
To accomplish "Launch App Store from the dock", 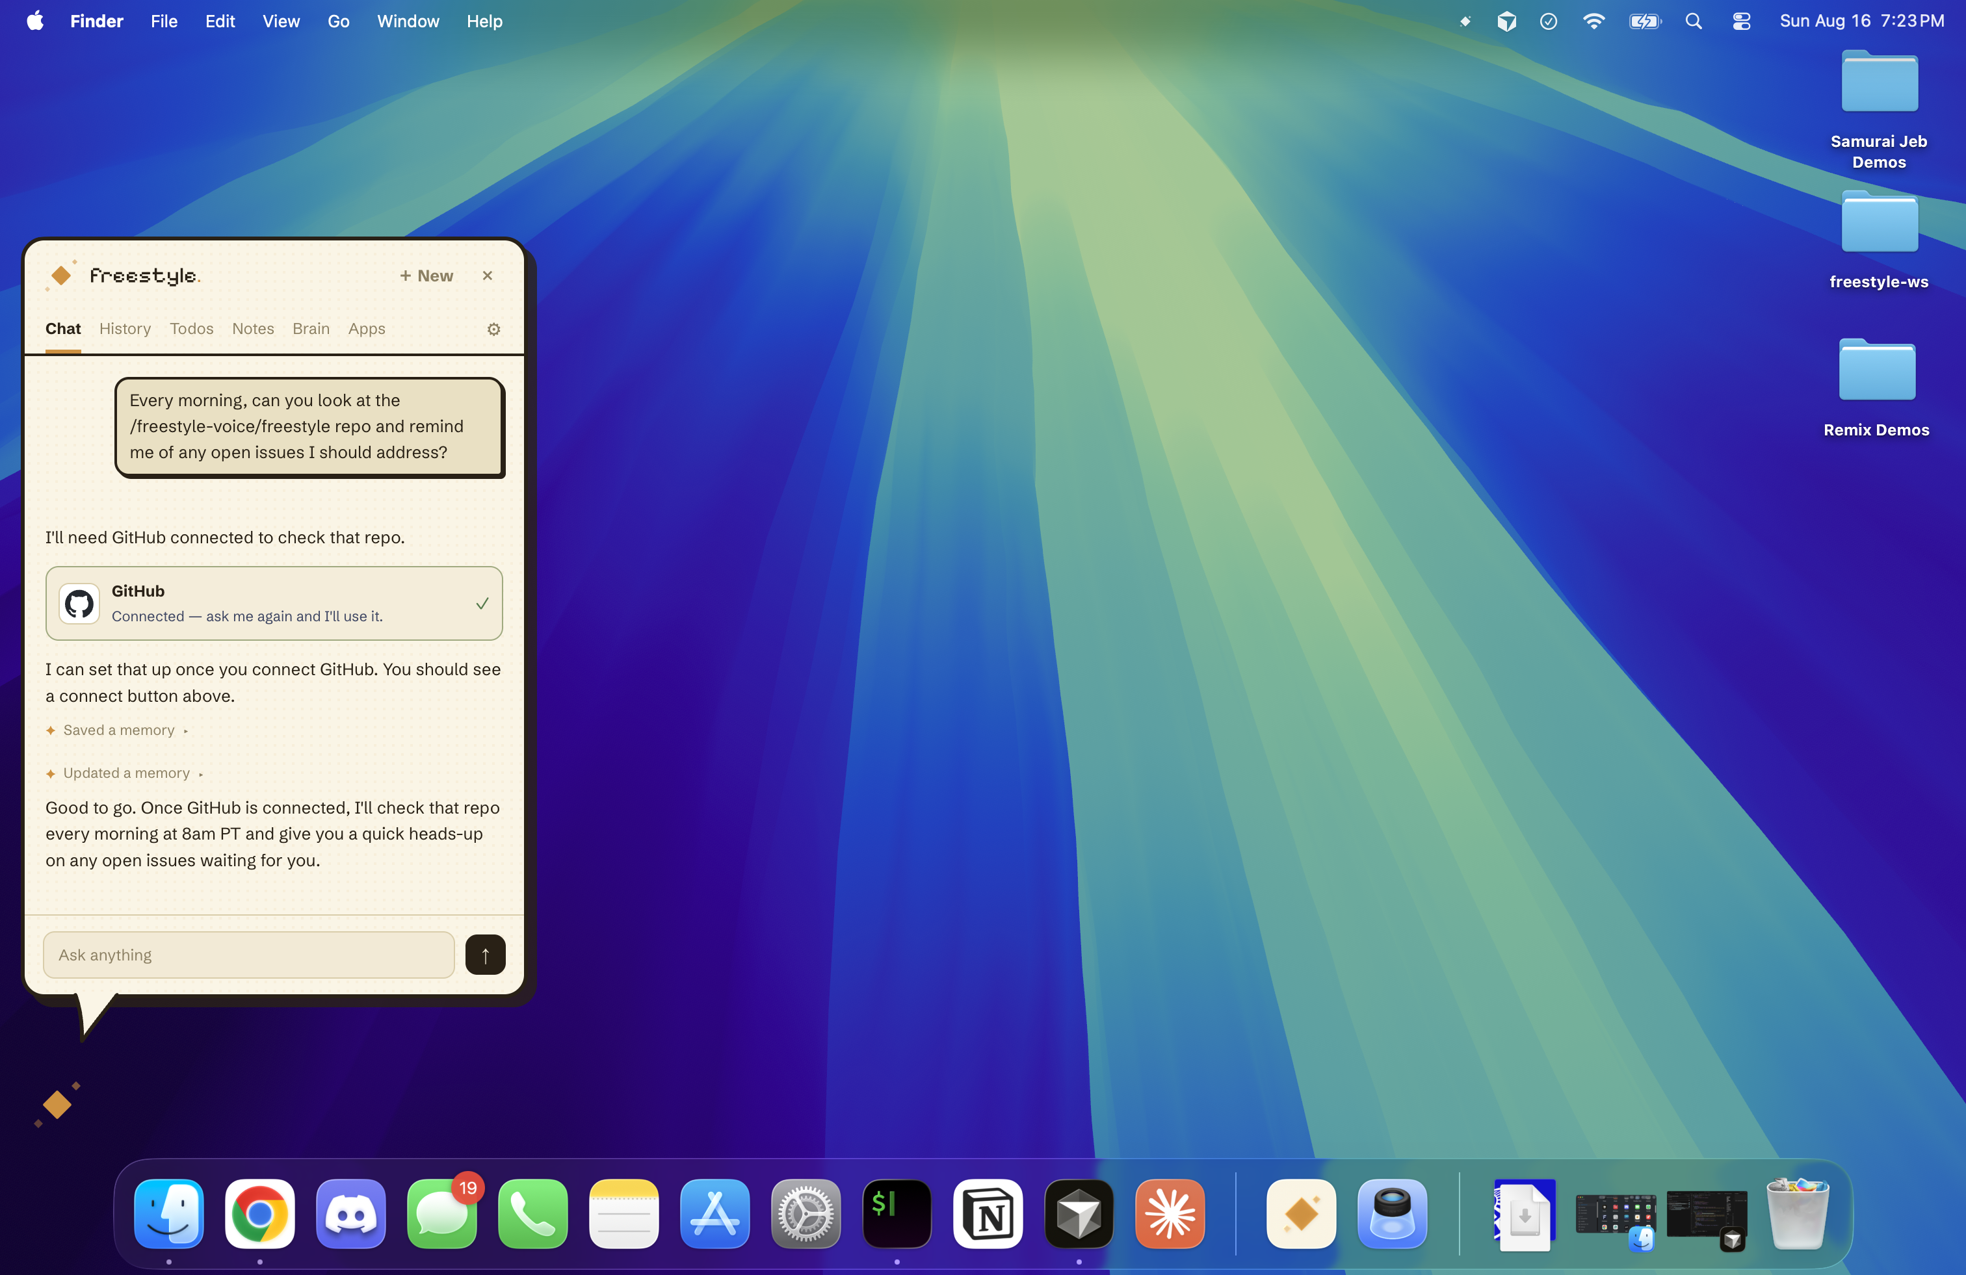I will click(714, 1214).
